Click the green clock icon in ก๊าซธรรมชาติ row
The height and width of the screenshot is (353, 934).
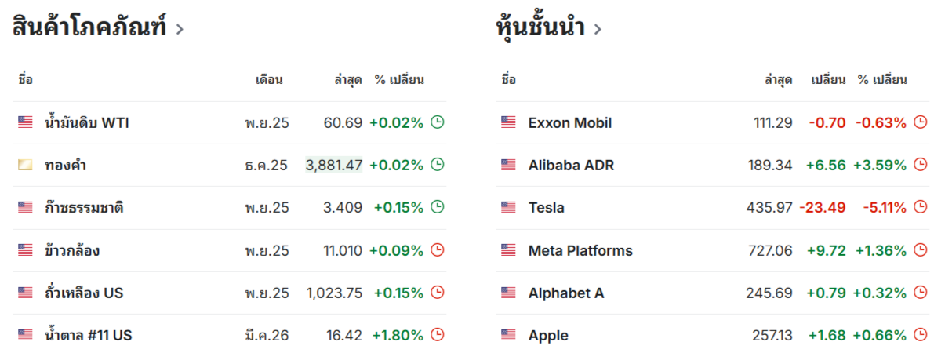click(438, 208)
